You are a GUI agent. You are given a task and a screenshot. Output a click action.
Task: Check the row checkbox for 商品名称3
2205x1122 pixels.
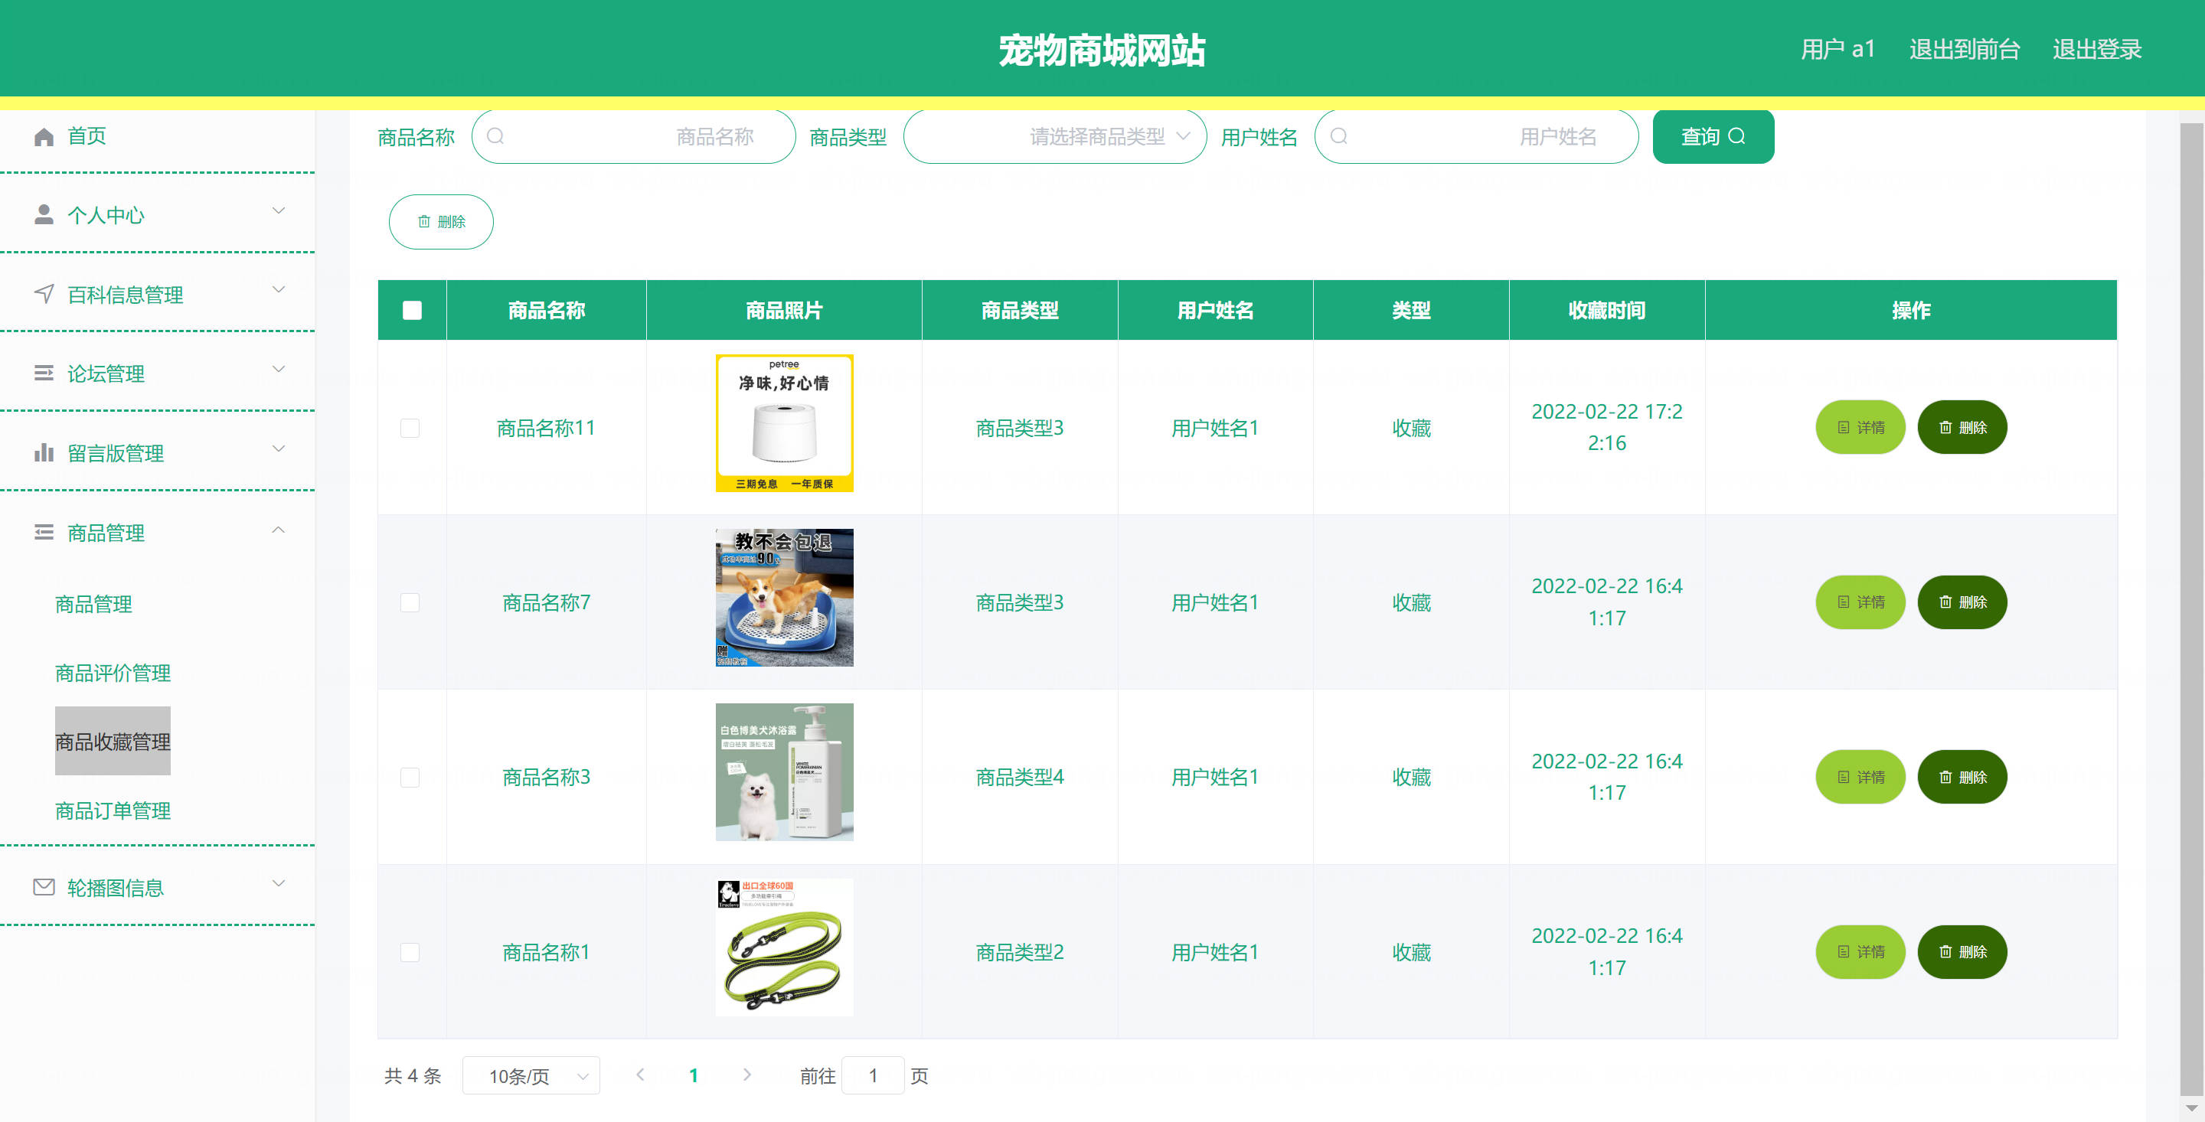pyautogui.click(x=410, y=777)
